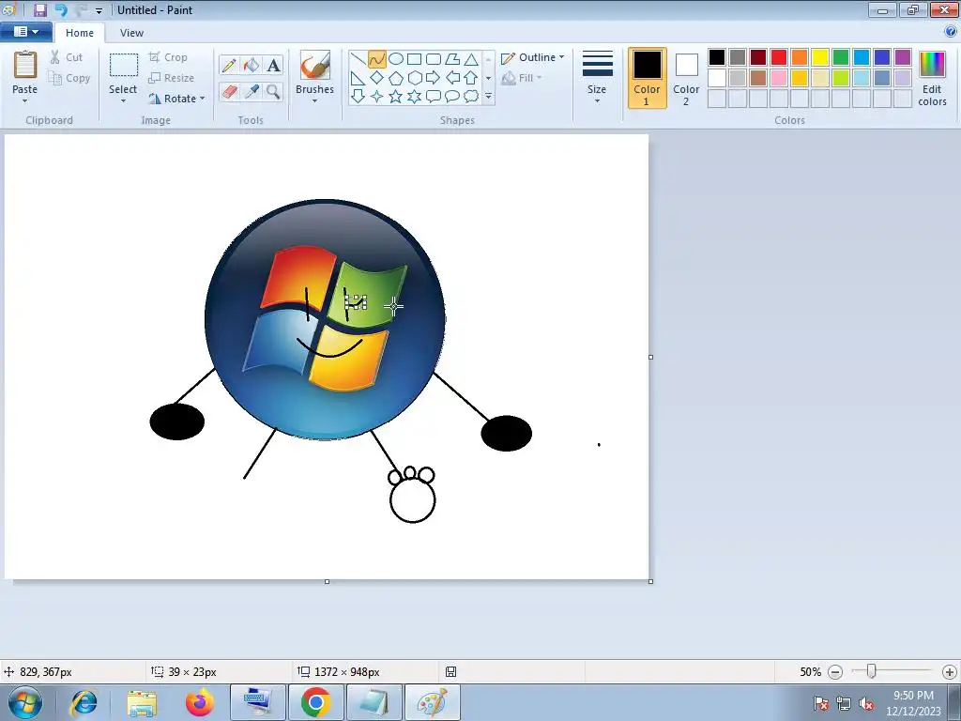Open the Paint Help icon

coord(951,31)
